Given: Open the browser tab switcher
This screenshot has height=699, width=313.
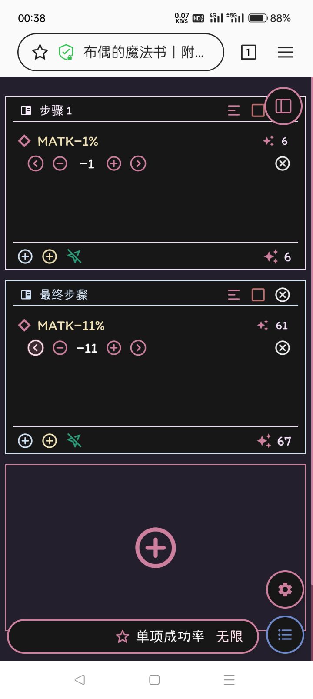Looking at the screenshot, I should [248, 53].
